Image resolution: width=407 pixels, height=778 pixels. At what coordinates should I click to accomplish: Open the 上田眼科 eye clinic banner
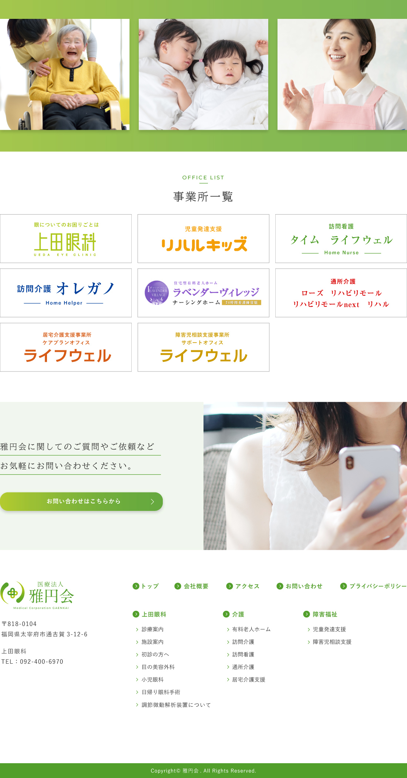click(x=66, y=239)
